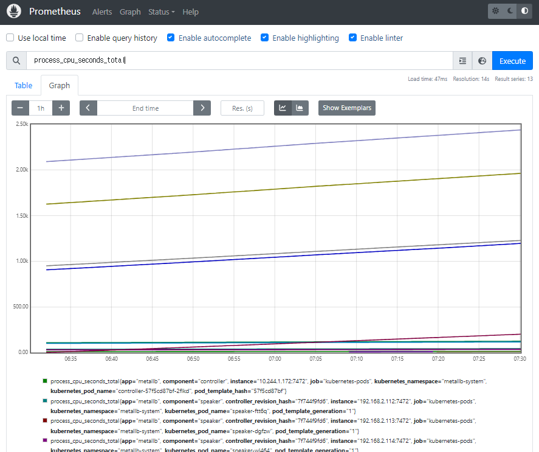The width and height of the screenshot is (539, 452).
Task: Click the Prometheus flame logo
Action: (x=14, y=11)
